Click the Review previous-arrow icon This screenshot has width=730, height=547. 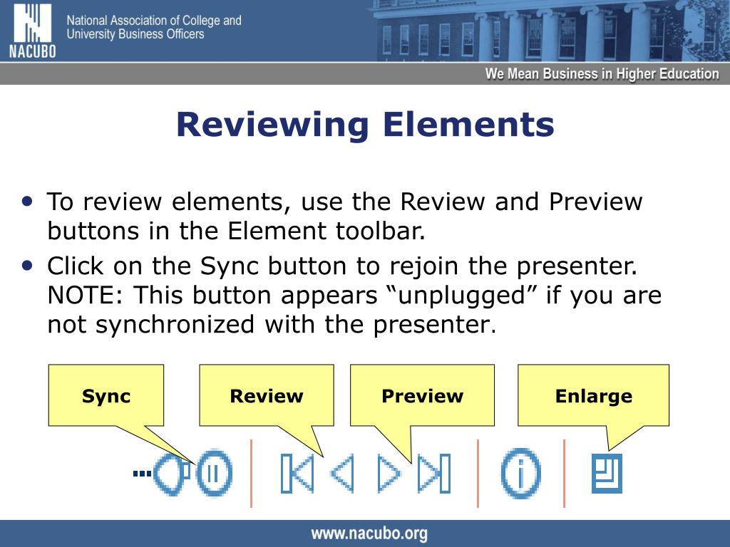(343, 474)
